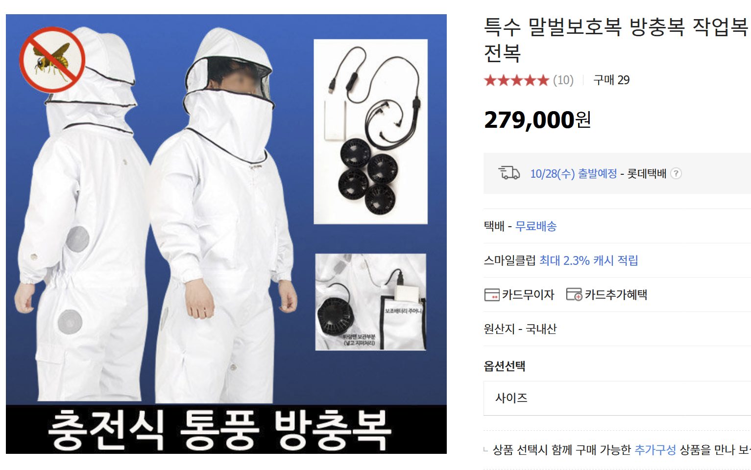Viewport: 751px width, 470px height.
Task: Click the 10/28(수) 출발예정 link
Action: tap(573, 174)
